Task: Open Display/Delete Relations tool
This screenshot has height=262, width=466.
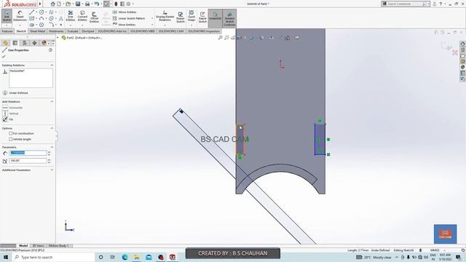Action: pos(165,16)
